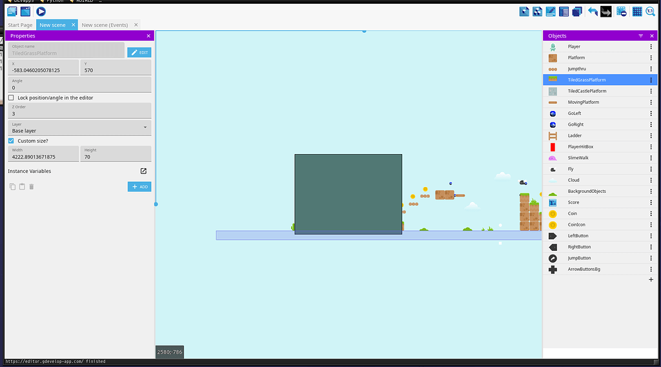Click the Y position field
Image resolution: width=661 pixels, height=367 pixels.
[x=116, y=68]
